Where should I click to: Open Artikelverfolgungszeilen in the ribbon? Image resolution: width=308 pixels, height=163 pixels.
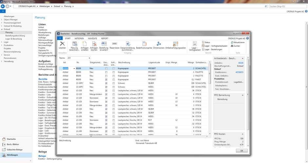click(176, 44)
